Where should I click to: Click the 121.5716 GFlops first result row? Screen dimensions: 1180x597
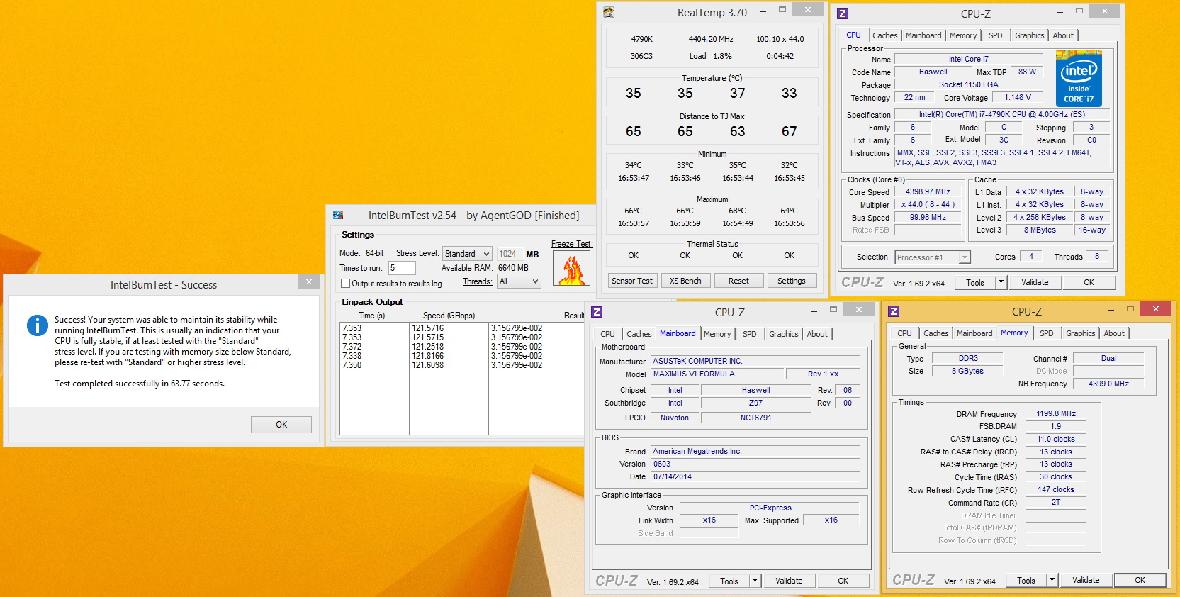[x=427, y=328]
